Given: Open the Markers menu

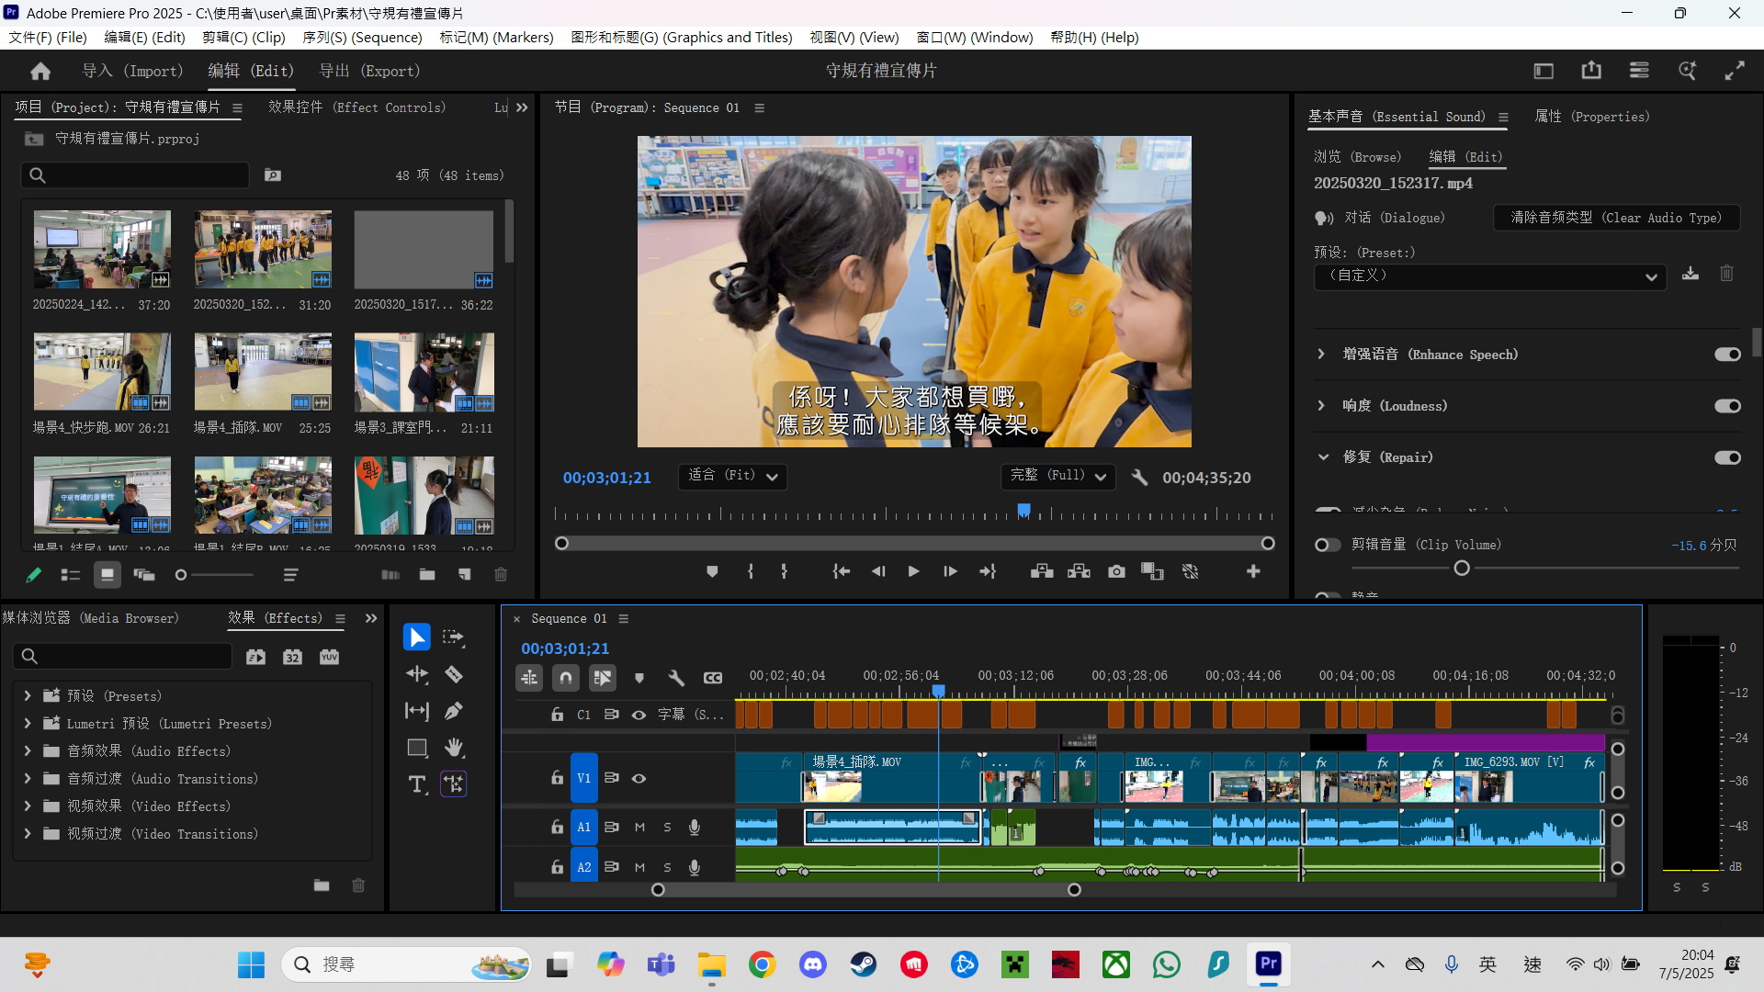Looking at the screenshot, I should coord(496,38).
